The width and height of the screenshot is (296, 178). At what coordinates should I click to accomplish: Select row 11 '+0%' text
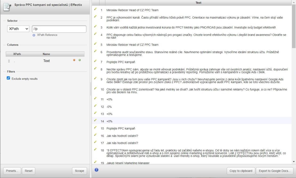109,99
